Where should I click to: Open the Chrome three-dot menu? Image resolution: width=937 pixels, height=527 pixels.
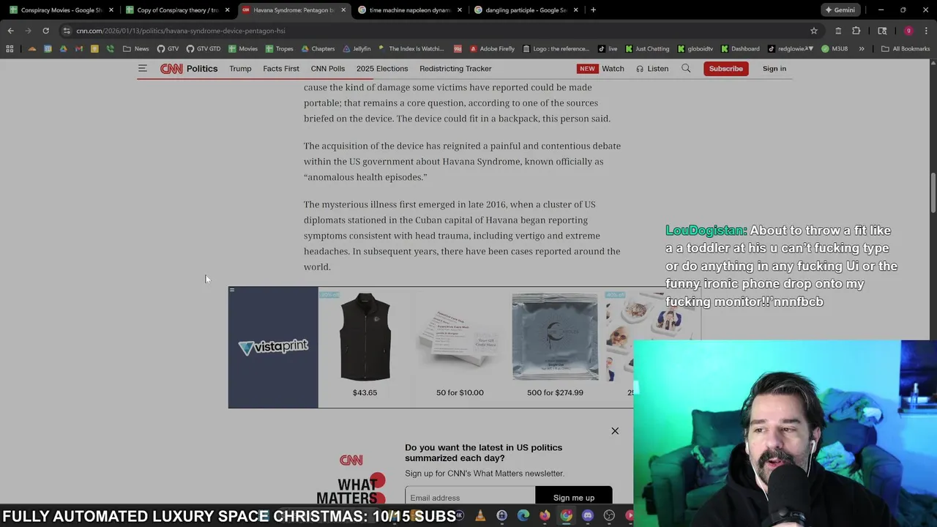926,31
